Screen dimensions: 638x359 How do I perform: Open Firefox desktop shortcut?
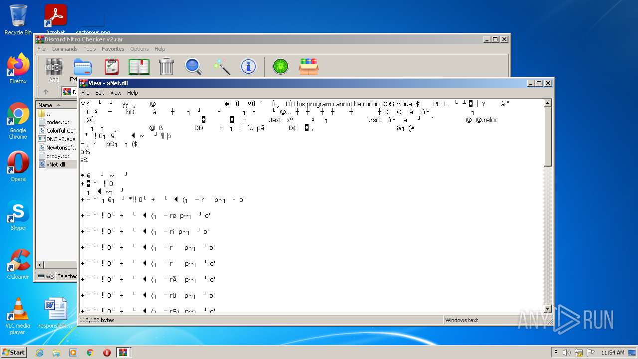[18, 69]
